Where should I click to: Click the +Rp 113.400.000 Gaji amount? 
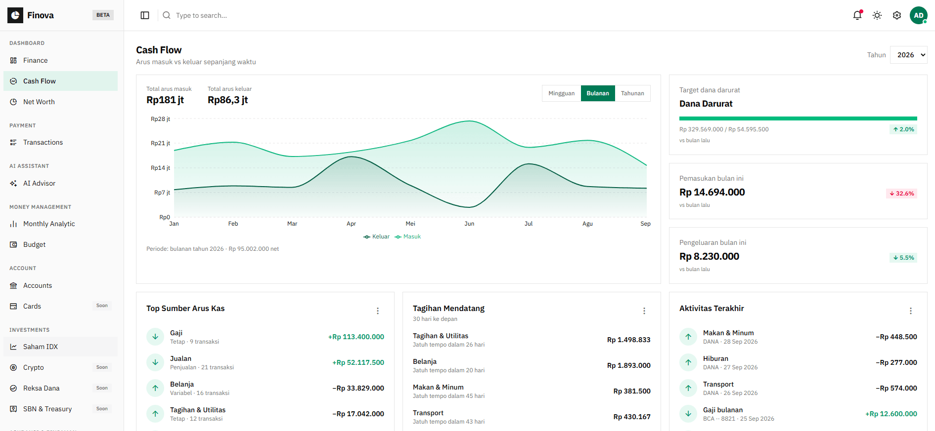pos(356,337)
